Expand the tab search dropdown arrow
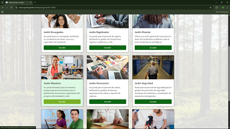 pyautogui.click(x=3, y=3)
